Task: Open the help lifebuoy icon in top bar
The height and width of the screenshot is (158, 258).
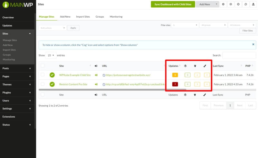Action: (x=238, y=4)
